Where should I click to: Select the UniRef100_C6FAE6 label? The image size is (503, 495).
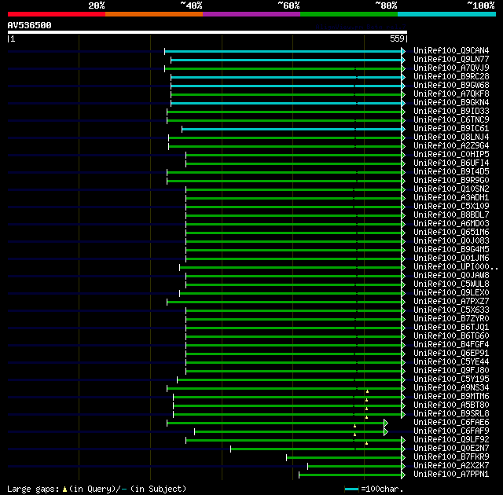(x=451, y=423)
